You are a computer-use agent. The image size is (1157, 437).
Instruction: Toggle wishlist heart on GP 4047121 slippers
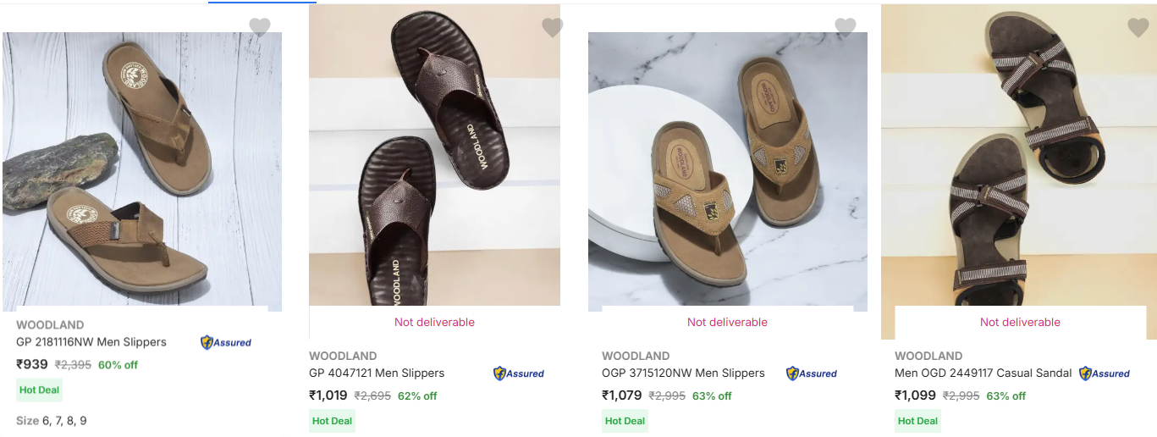tap(553, 28)
